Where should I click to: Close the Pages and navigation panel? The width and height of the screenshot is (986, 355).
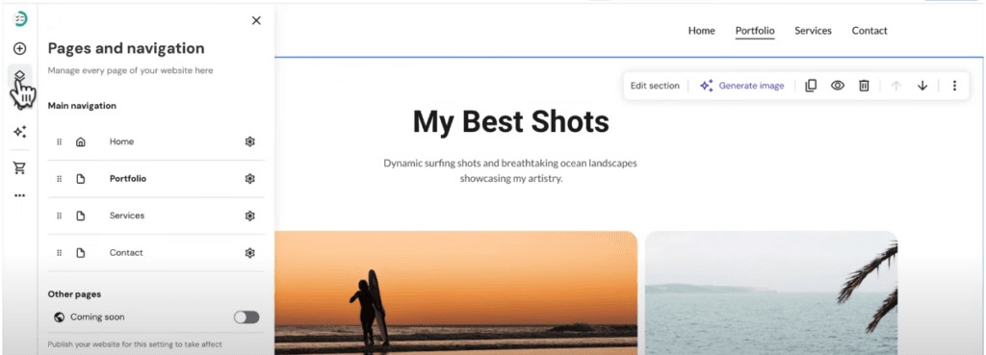point(256,21)
